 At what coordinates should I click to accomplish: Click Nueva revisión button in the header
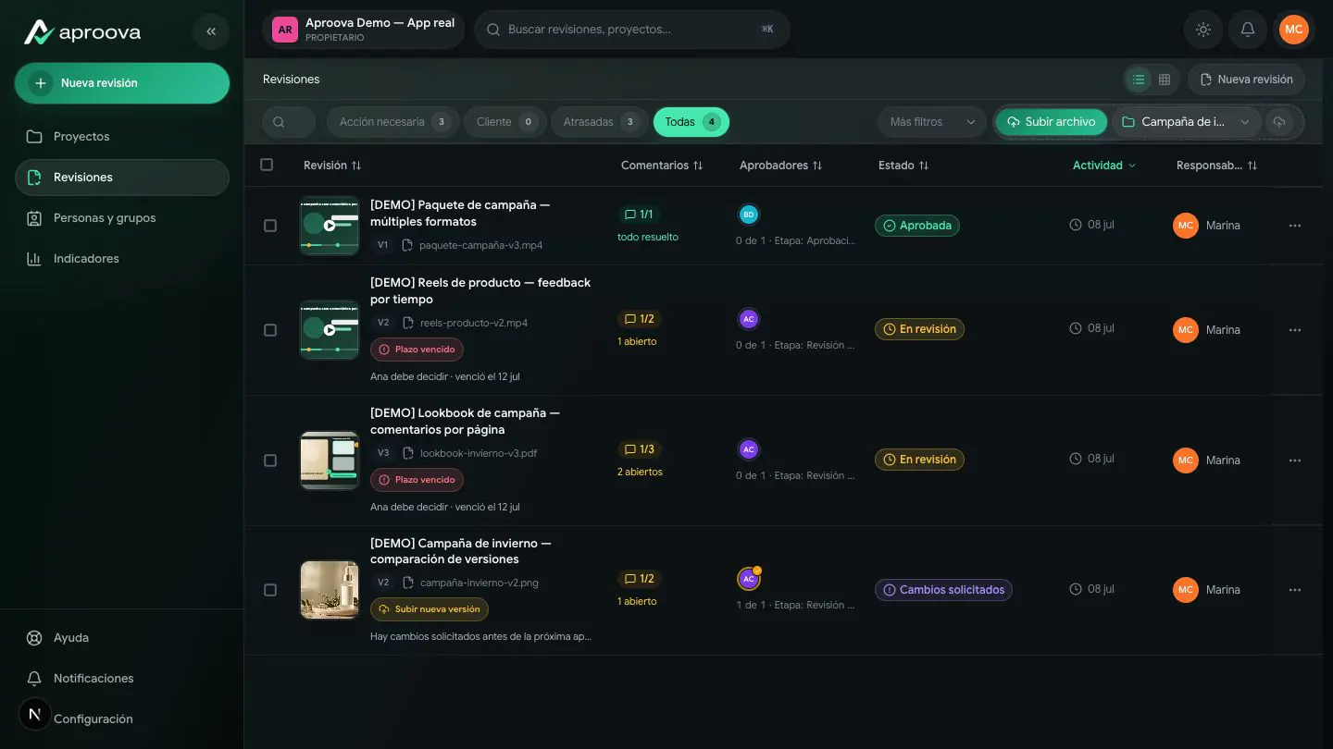coord(1247,80)
